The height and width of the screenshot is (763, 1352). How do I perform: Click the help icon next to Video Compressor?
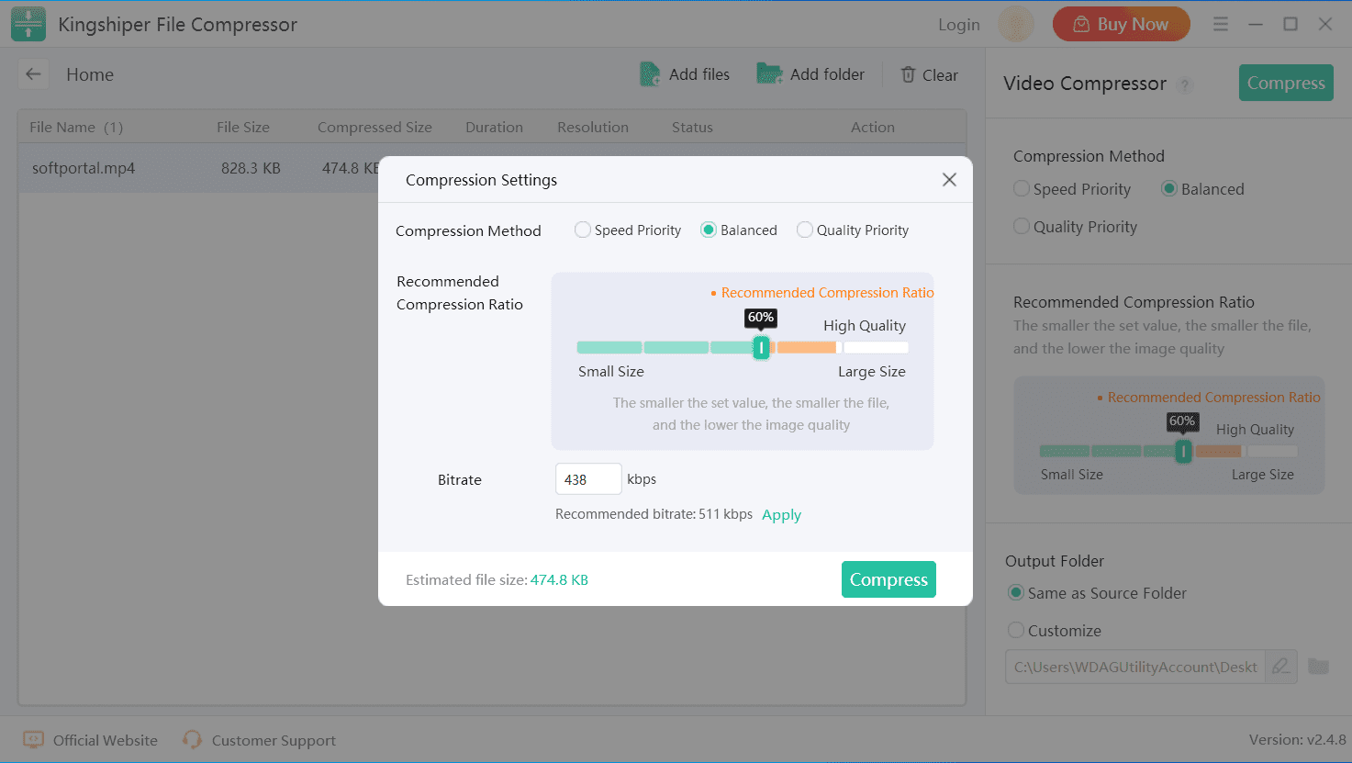[1185, 85]
